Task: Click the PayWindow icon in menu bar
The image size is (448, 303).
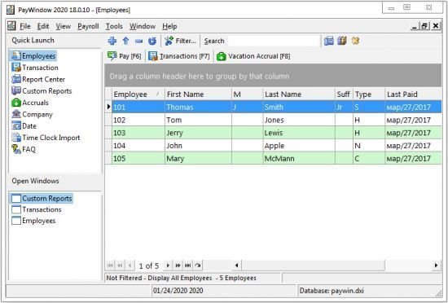Action: coord(11,26)
